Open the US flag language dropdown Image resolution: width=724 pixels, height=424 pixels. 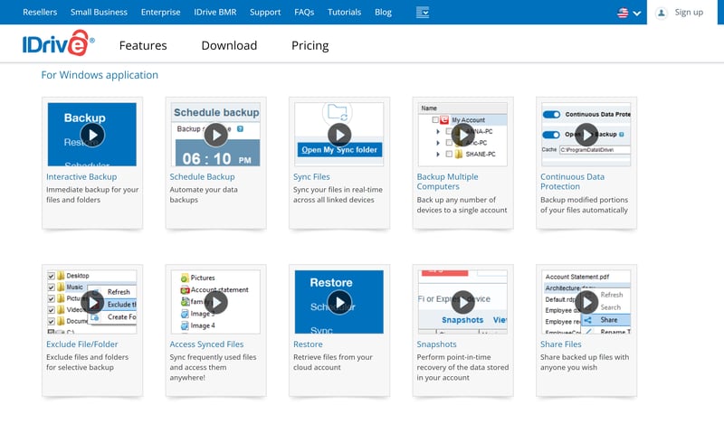(629, 13)
